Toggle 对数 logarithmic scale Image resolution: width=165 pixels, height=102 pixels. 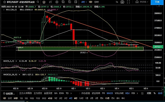pos(149,93)
